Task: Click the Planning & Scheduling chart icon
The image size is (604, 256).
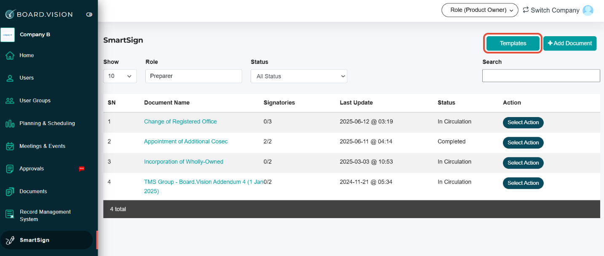Action: pos(10,123)
